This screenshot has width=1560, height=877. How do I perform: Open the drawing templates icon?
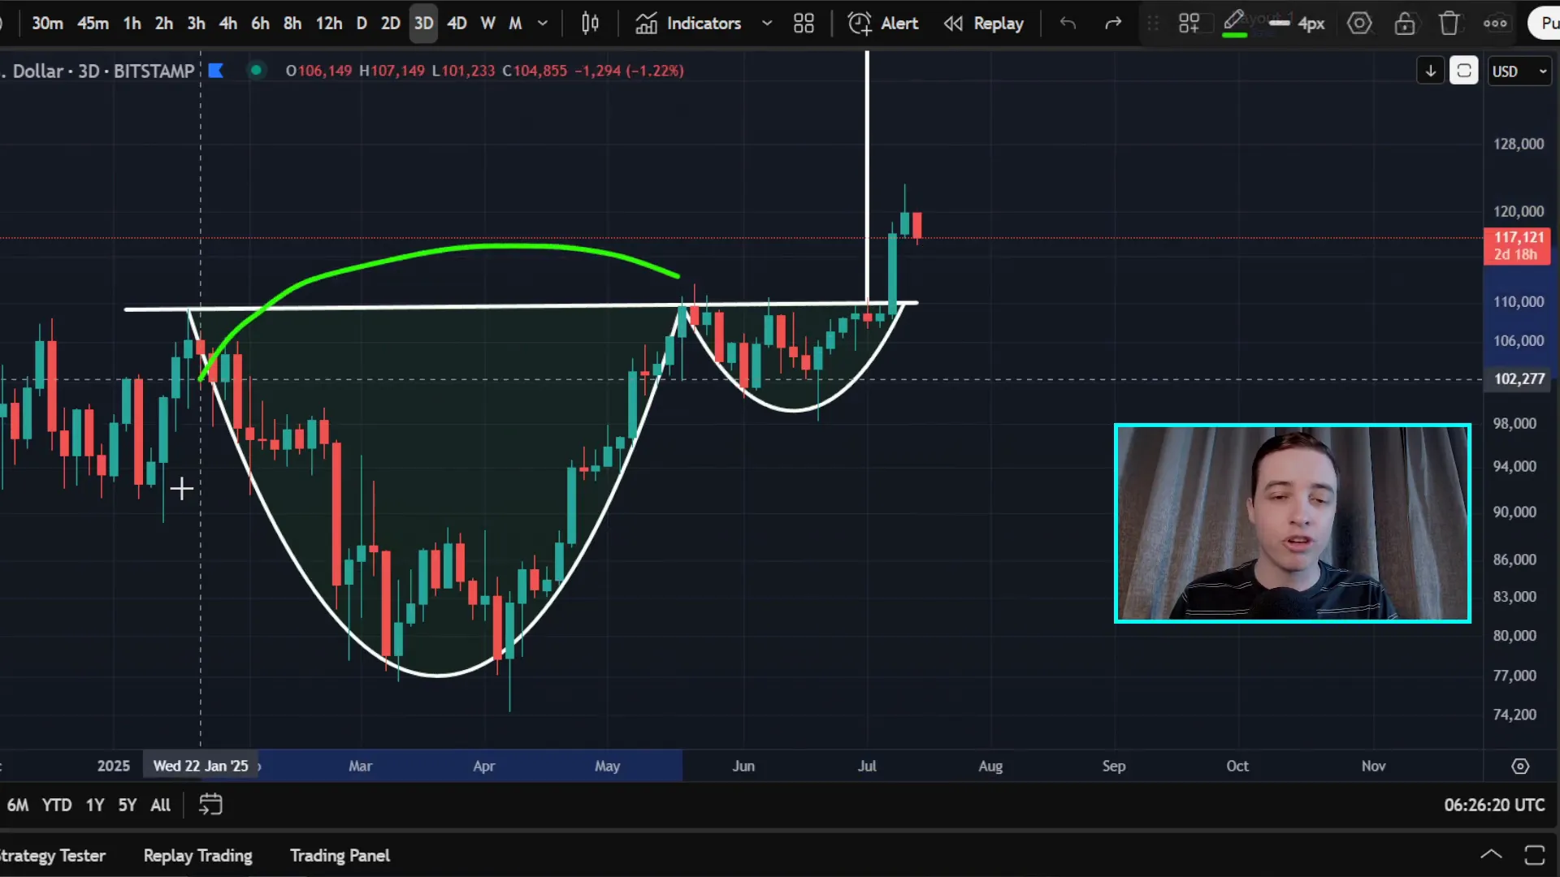pos(1189,24)
